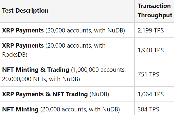This screenshot has width=174, height=115.
Task: Click the 751 TPS throughput value
Action: click(148, 74)
